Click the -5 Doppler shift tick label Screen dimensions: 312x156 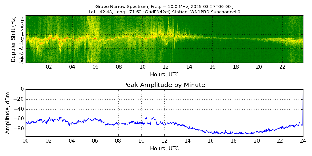pyautogui.click(x=22, y=62)
